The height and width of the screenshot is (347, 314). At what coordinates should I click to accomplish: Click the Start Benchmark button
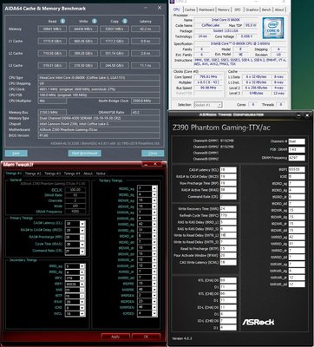point(85,153)
